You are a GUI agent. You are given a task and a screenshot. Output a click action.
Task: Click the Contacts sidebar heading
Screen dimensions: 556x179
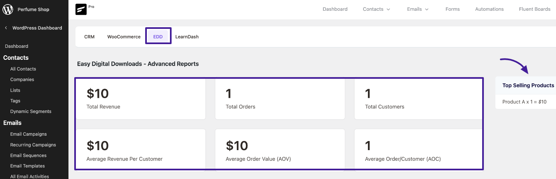tap(16, 58)
